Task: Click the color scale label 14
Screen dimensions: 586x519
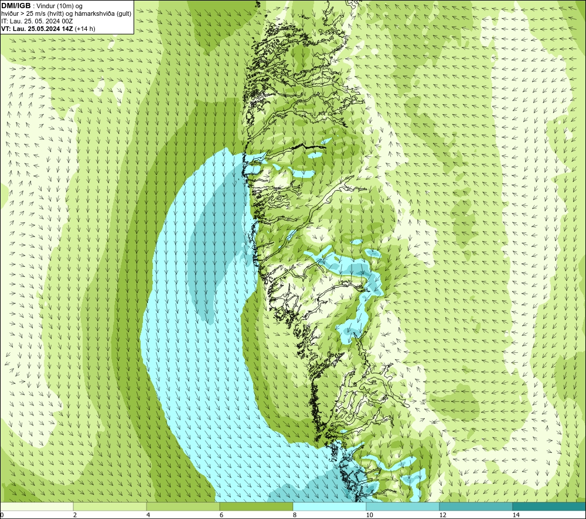Action: 516,515
